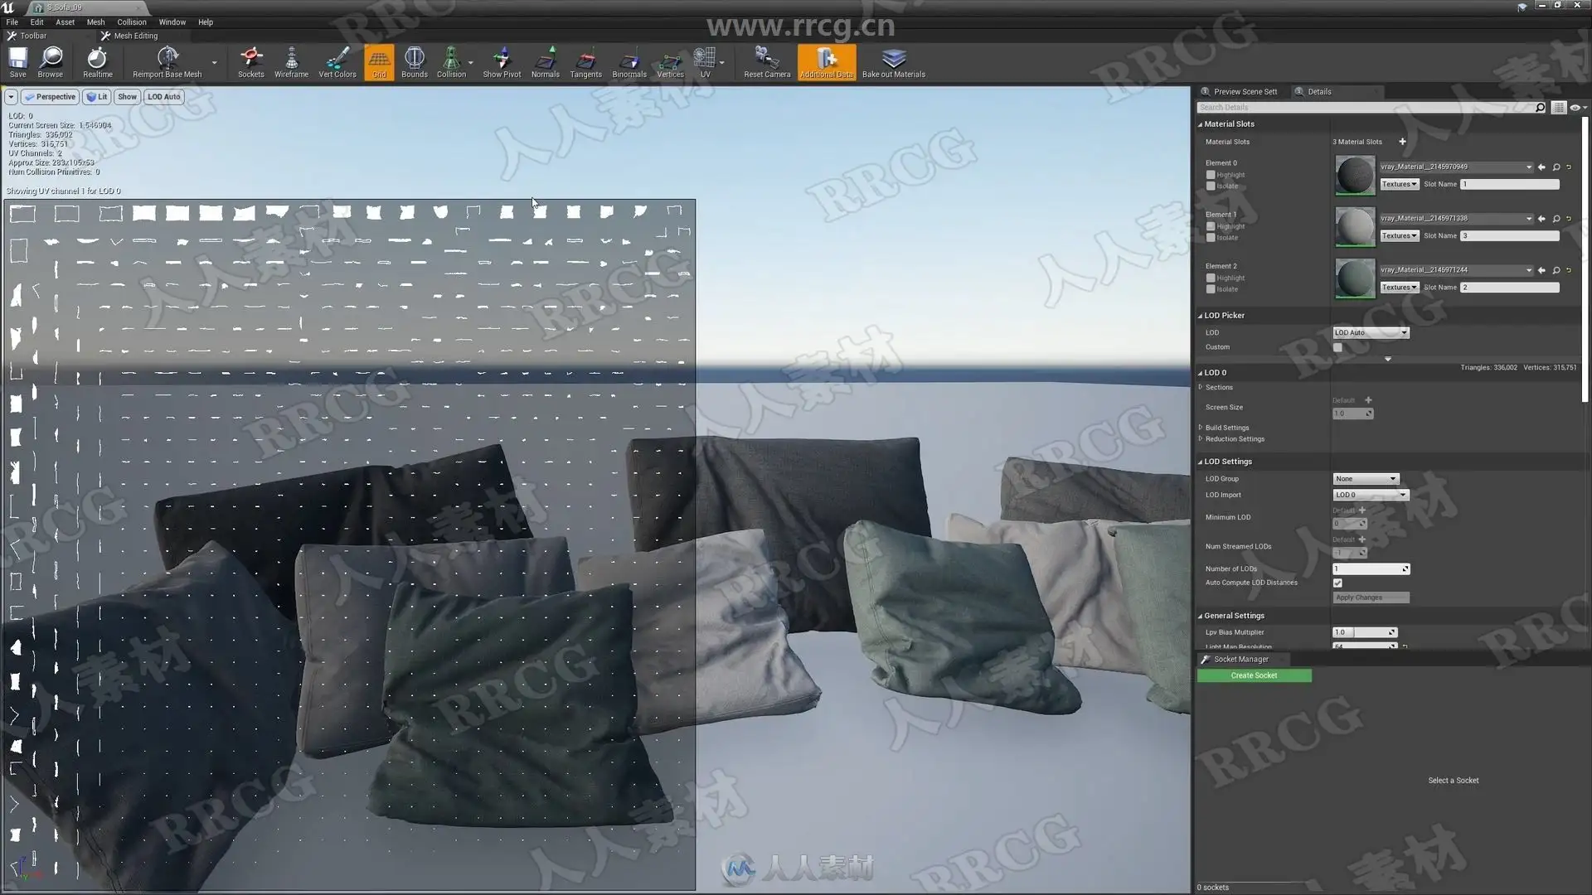Click Bake out Materials icon
Screen dimensions: 1592x895
tap(893, 61)
